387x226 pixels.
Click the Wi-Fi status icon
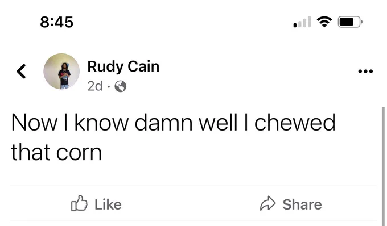point(324,22)
